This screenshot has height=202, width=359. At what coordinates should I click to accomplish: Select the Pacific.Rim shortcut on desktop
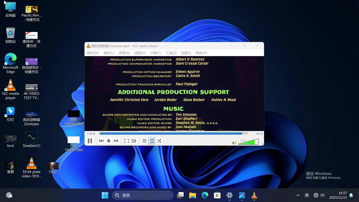point(31,13)
